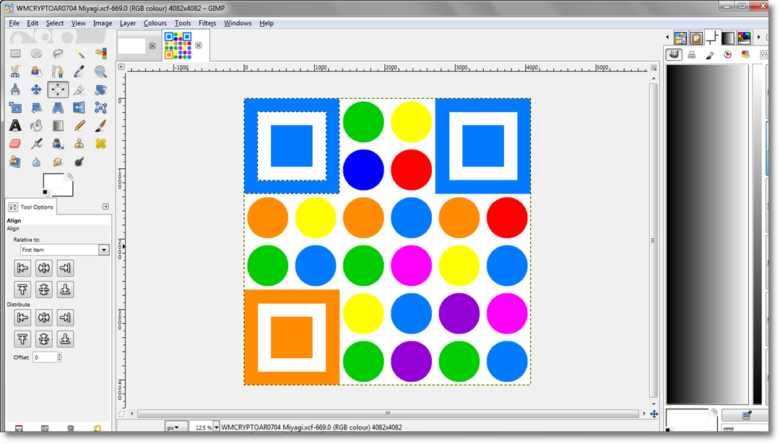Viewport: 780px width, 444px height.
Task: Activate the Rotate tool
Action: (x=100, y=90)
